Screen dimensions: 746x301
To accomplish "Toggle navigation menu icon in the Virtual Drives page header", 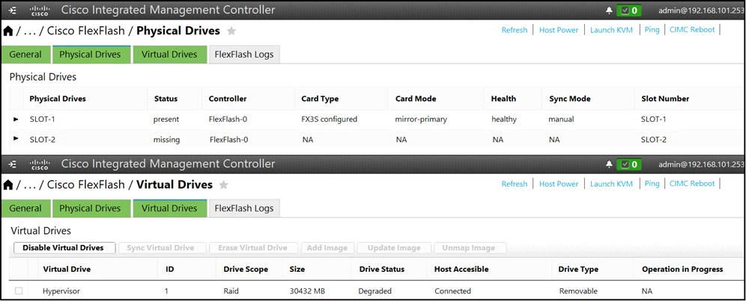I will 13,164.
